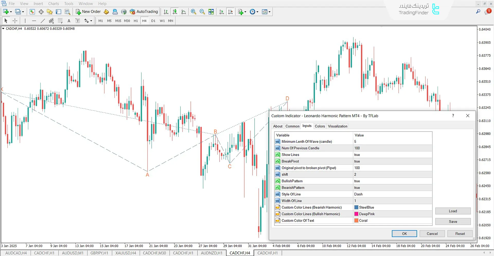494x256 pixels.
Task: Open the Indicators dropdown arrow
Action: [245, 12]
